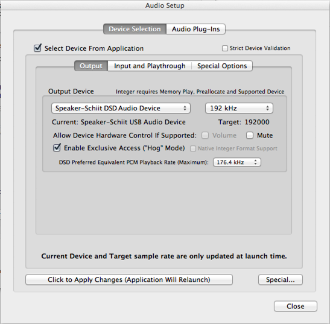The width and height of the screenshot is (330, 324).
Task: Tick the Volume hardware control checkbox
Action: (x=205, y=135)
